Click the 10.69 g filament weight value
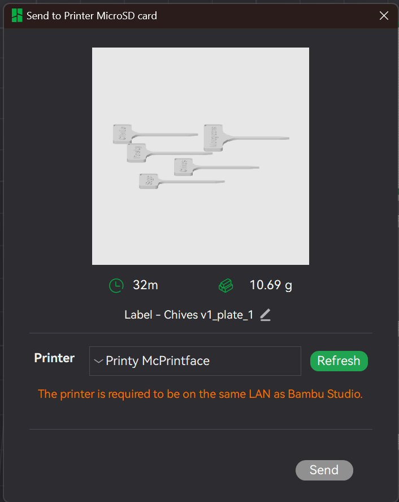This screenshot has width=399, height=502. pyautogui.click(x=271, y=285)
